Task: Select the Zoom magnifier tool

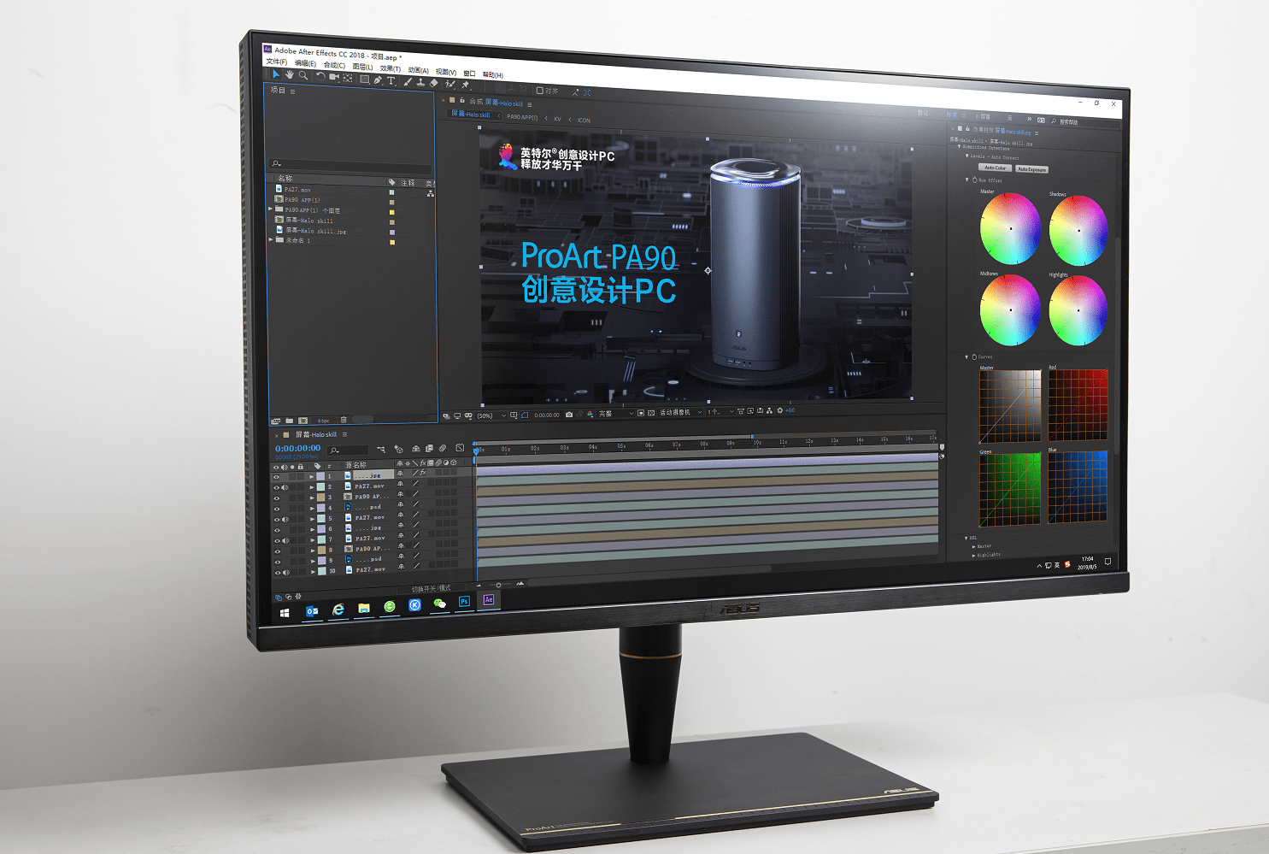Action: (x=303, y=76)
